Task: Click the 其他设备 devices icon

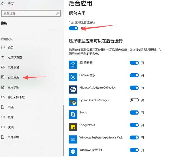Action: click(x=3, y=67)
